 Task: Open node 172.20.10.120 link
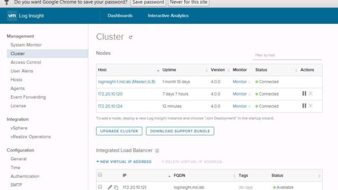tap(110, 94)
